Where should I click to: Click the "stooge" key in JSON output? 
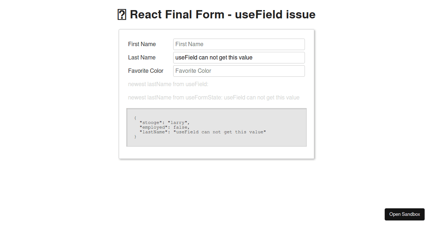[x=150, y=123]
